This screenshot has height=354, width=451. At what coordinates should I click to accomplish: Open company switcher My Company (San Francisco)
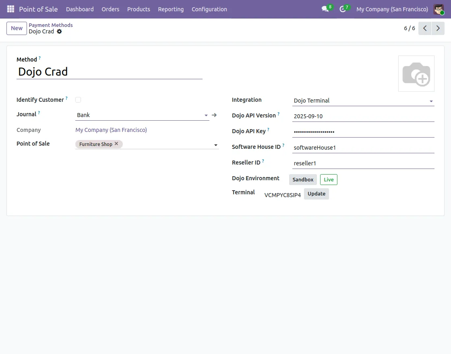(x=392, y=9)
